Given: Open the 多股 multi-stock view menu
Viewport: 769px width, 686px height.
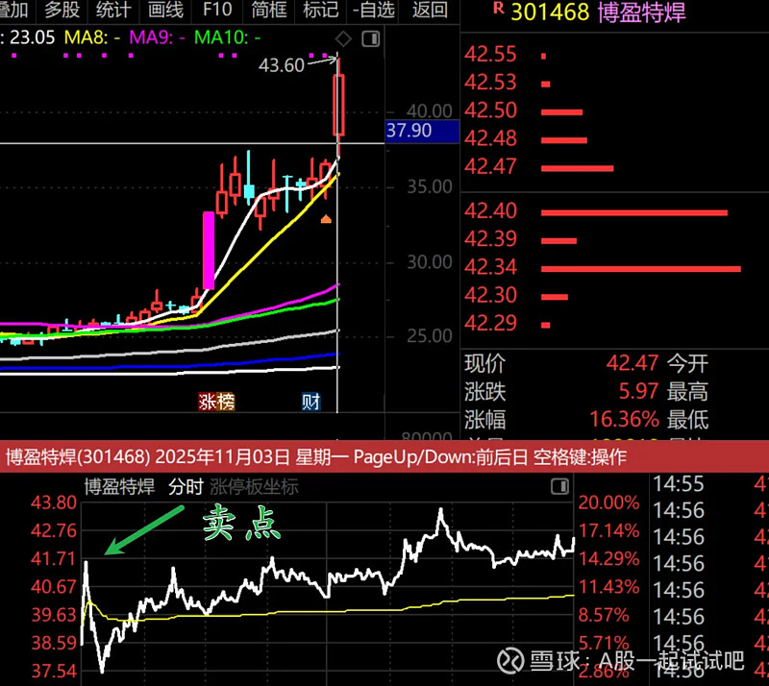Looking at the screenshot, I should coord(60,12).
